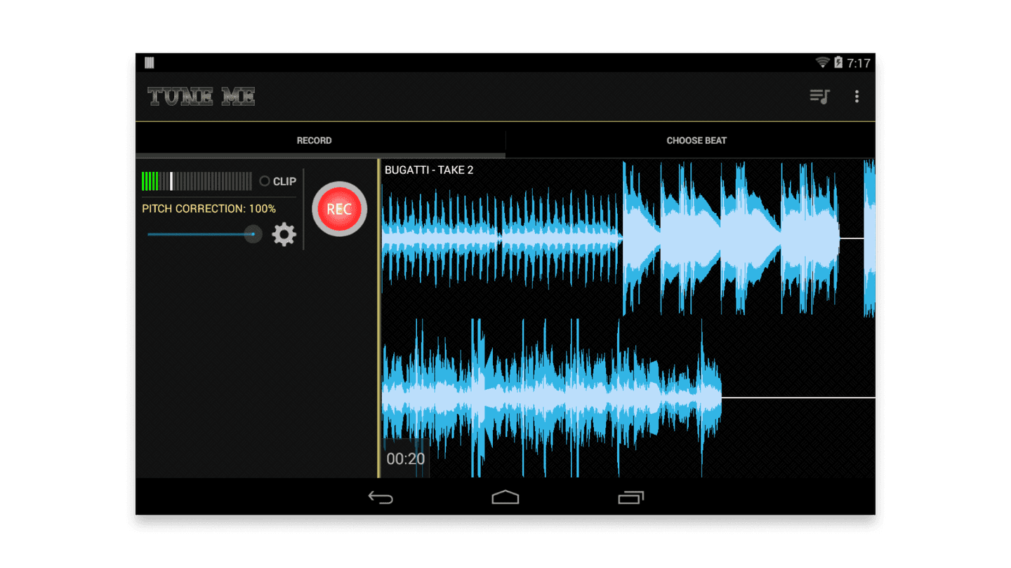
Task: Tap the red REC button to record
Action: tap(339, 208)
